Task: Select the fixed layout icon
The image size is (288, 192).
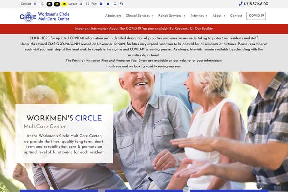Action: [x=81, y=4]
